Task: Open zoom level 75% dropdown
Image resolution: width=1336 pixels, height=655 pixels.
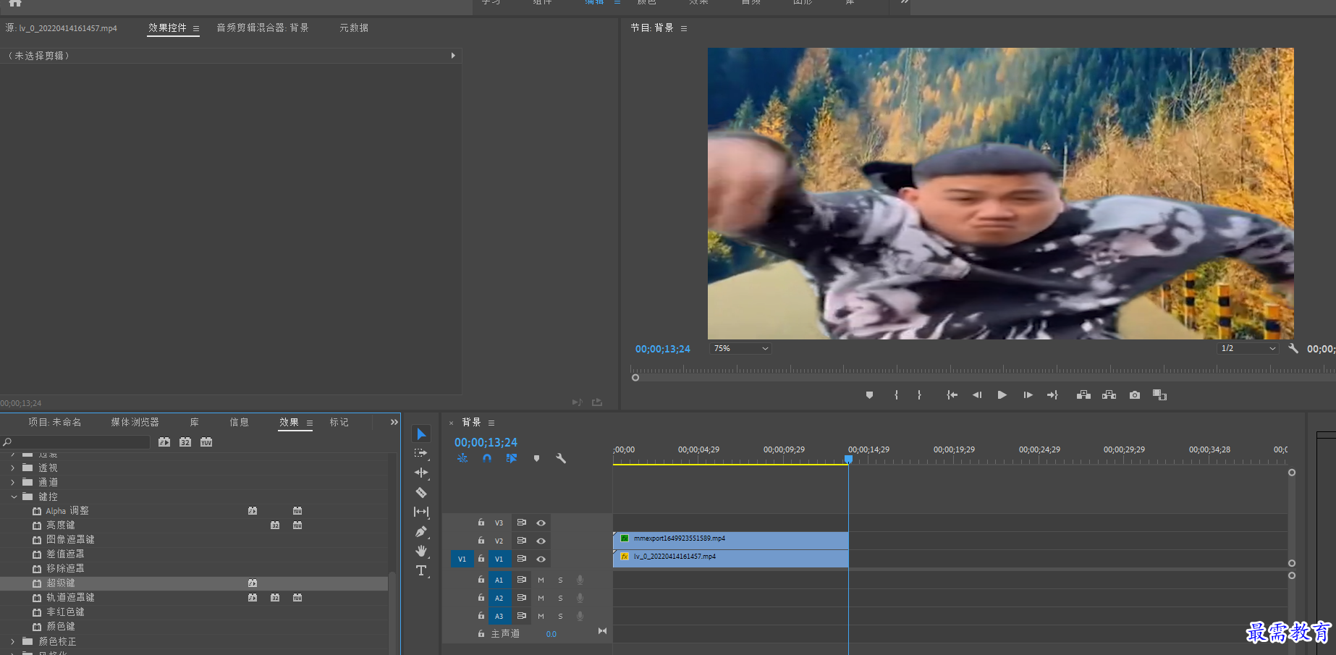Action: (x=740, y=349)
